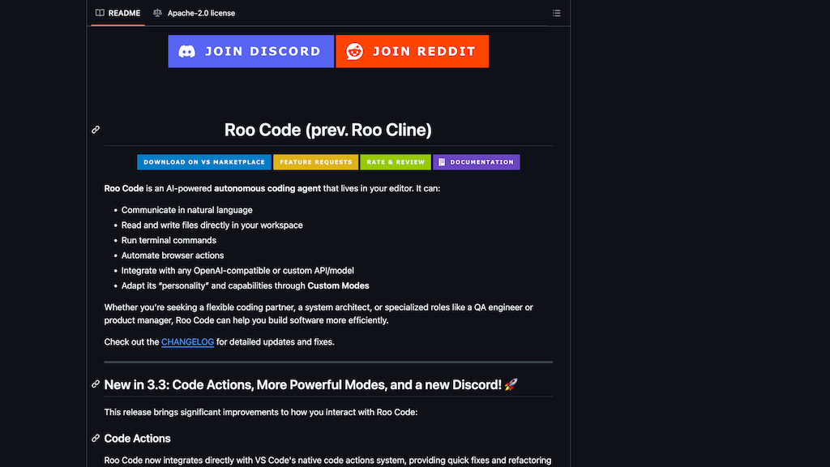
Task: Open the file outline list icon
Action: tap(556, 13)
